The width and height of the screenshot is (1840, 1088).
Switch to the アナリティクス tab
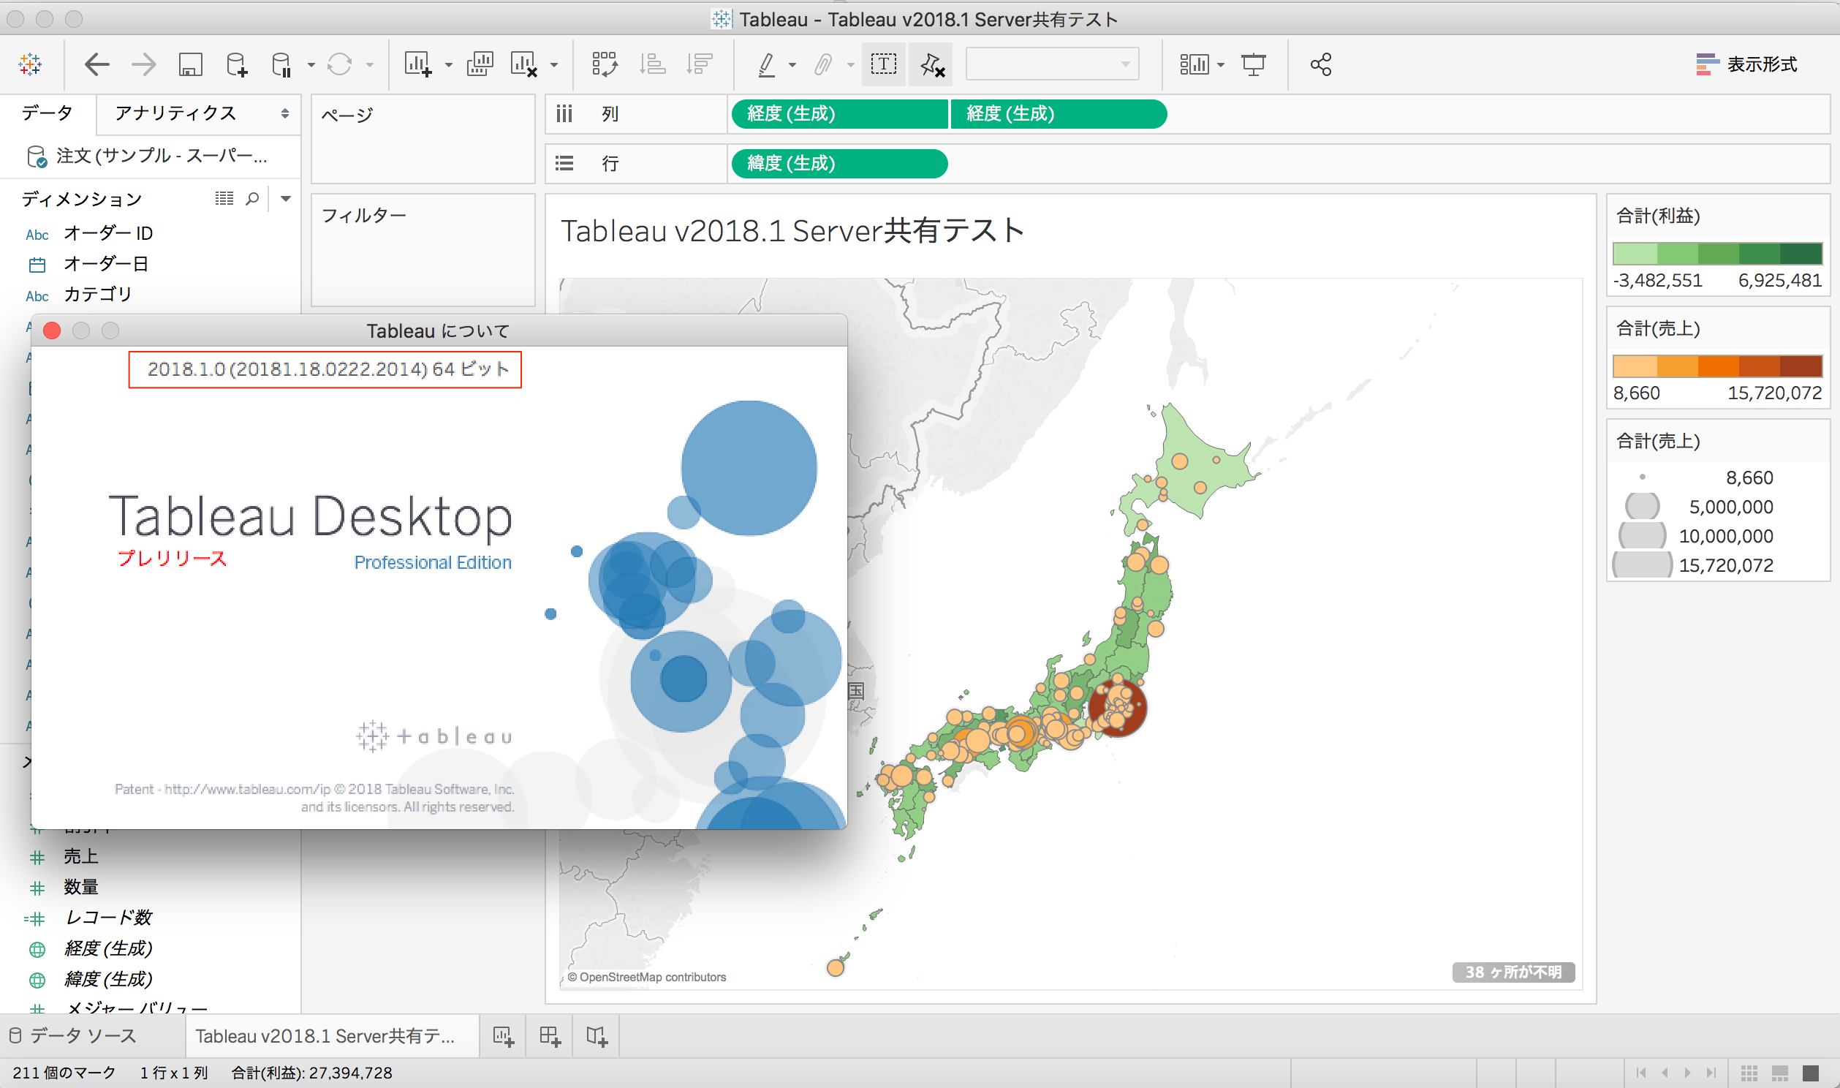[176, 113]
